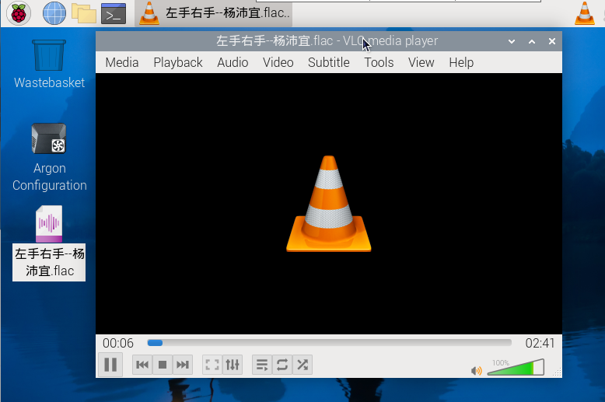
Task: Toggle random shuffle playback
Action: click(302, 365)
